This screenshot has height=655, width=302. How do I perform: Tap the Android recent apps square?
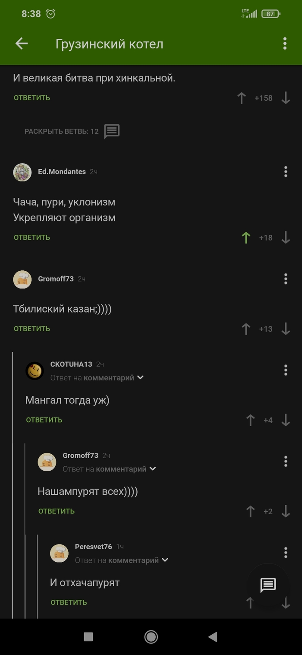click(88, 637)
